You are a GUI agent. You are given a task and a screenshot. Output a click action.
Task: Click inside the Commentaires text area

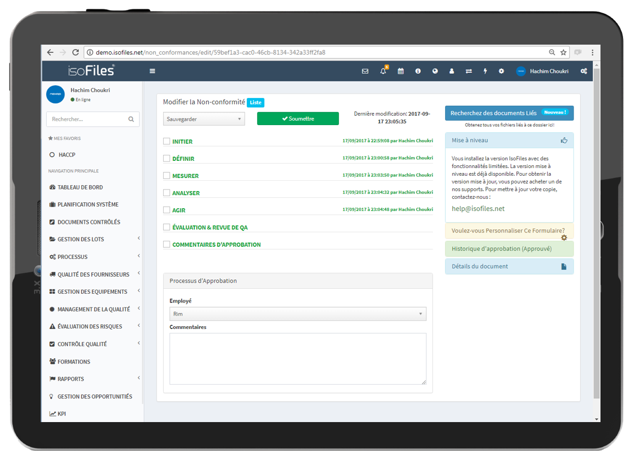(298, 359)
